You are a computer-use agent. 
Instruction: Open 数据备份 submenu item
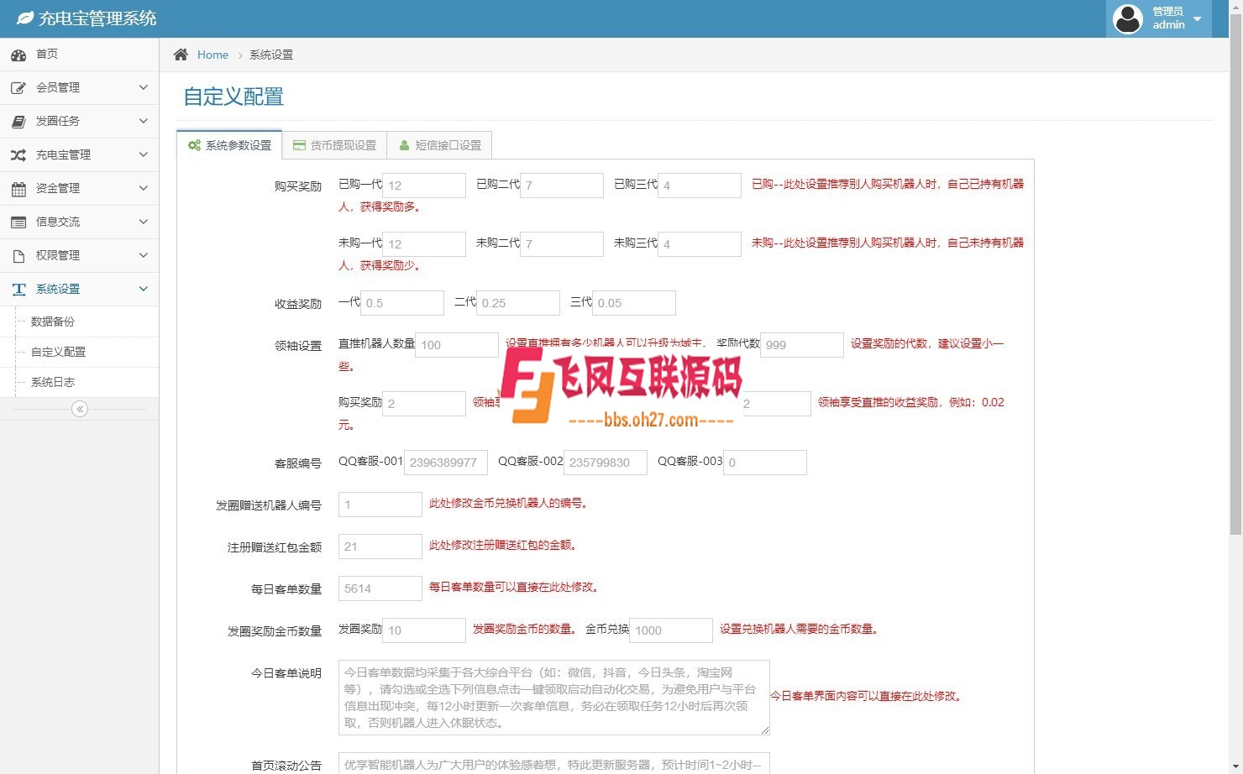pyautogui.click(x=79, y=322)
